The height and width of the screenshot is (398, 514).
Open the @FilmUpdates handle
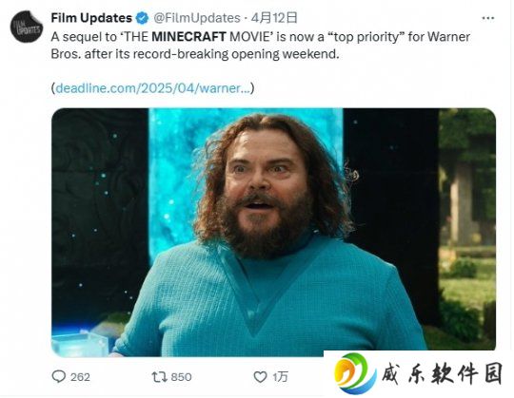[197, 18]
